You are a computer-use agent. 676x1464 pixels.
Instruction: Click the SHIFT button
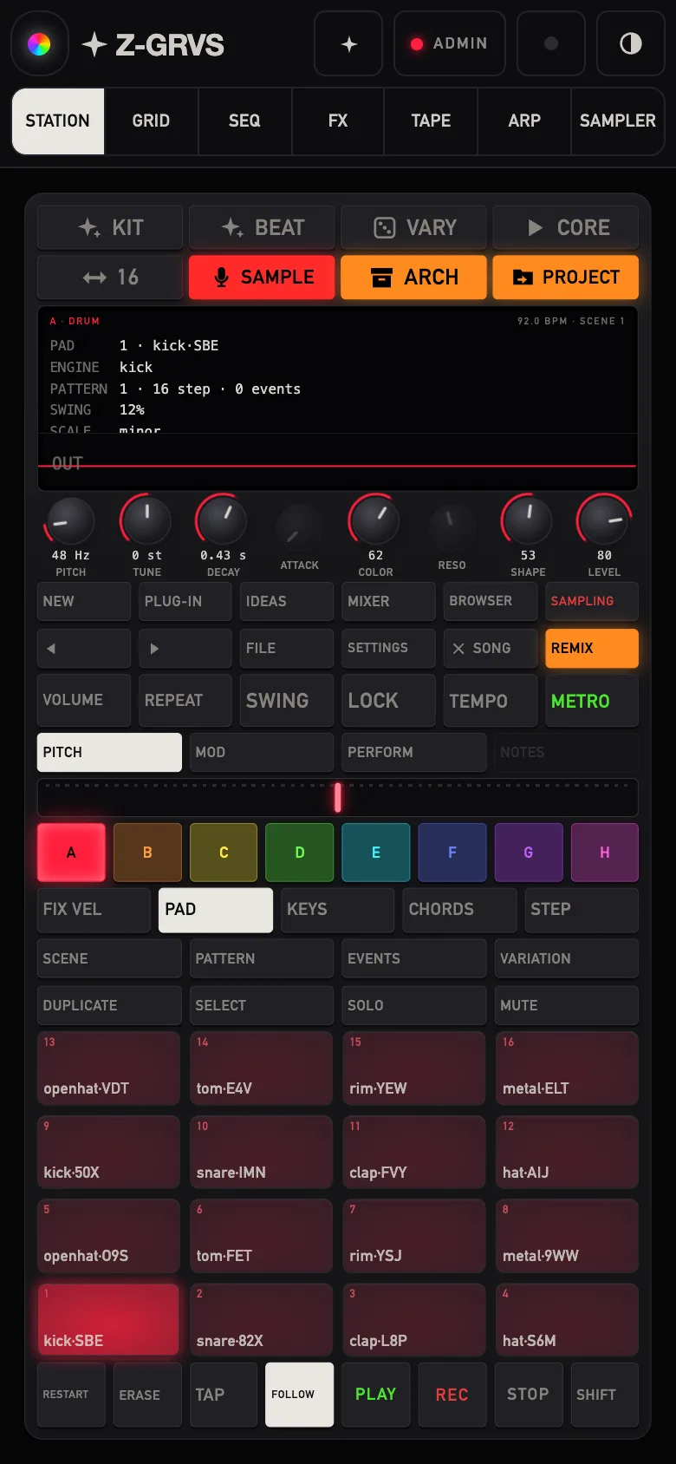604,1395
